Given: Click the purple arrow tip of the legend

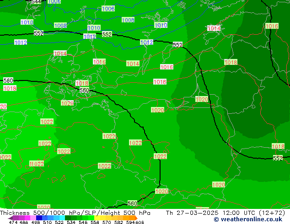Looking at the screenshot, I should click(x=11, y=218).
